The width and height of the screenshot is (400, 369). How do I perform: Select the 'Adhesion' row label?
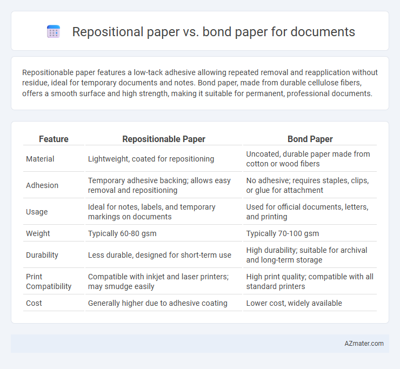[x=42, y=185]
